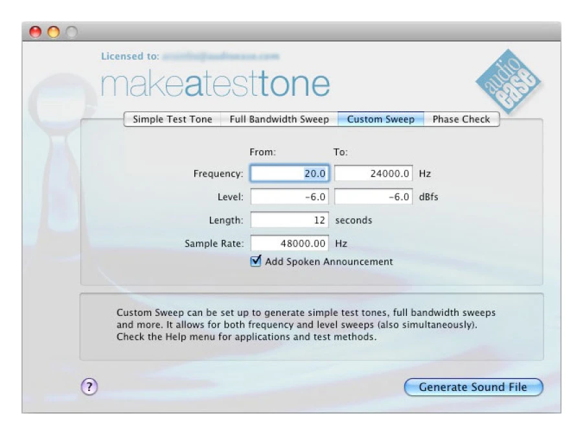Click the "Length:" label

226,220
